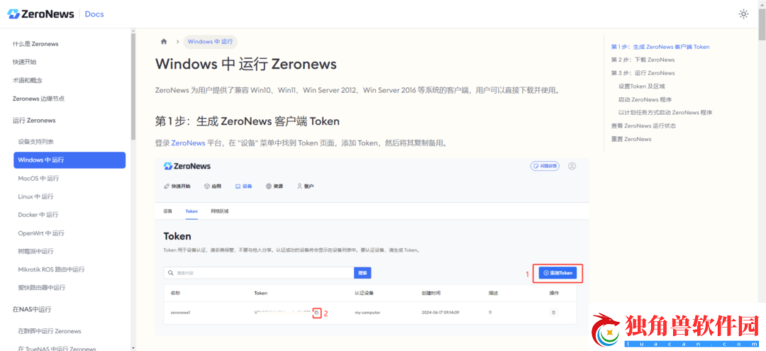
Task: Jump to 以计划任务方式启动 ZeroNews 程序 in outline
Action: pyautogui.click(x=665, y=112)
